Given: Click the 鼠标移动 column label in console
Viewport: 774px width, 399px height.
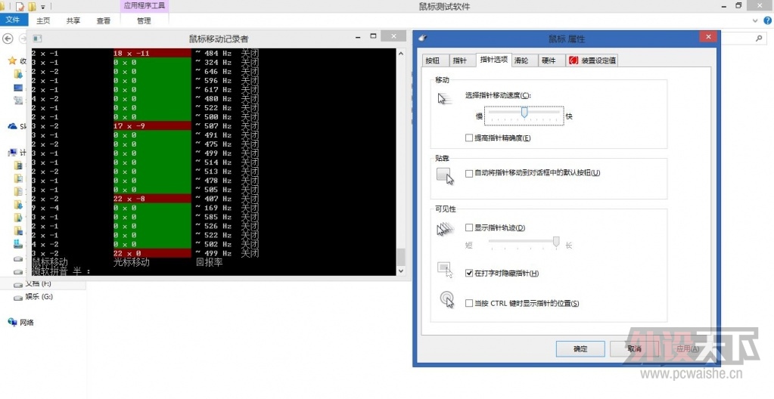Looking at the screenshot, I should pyautogui.click(x=50, y=262).
